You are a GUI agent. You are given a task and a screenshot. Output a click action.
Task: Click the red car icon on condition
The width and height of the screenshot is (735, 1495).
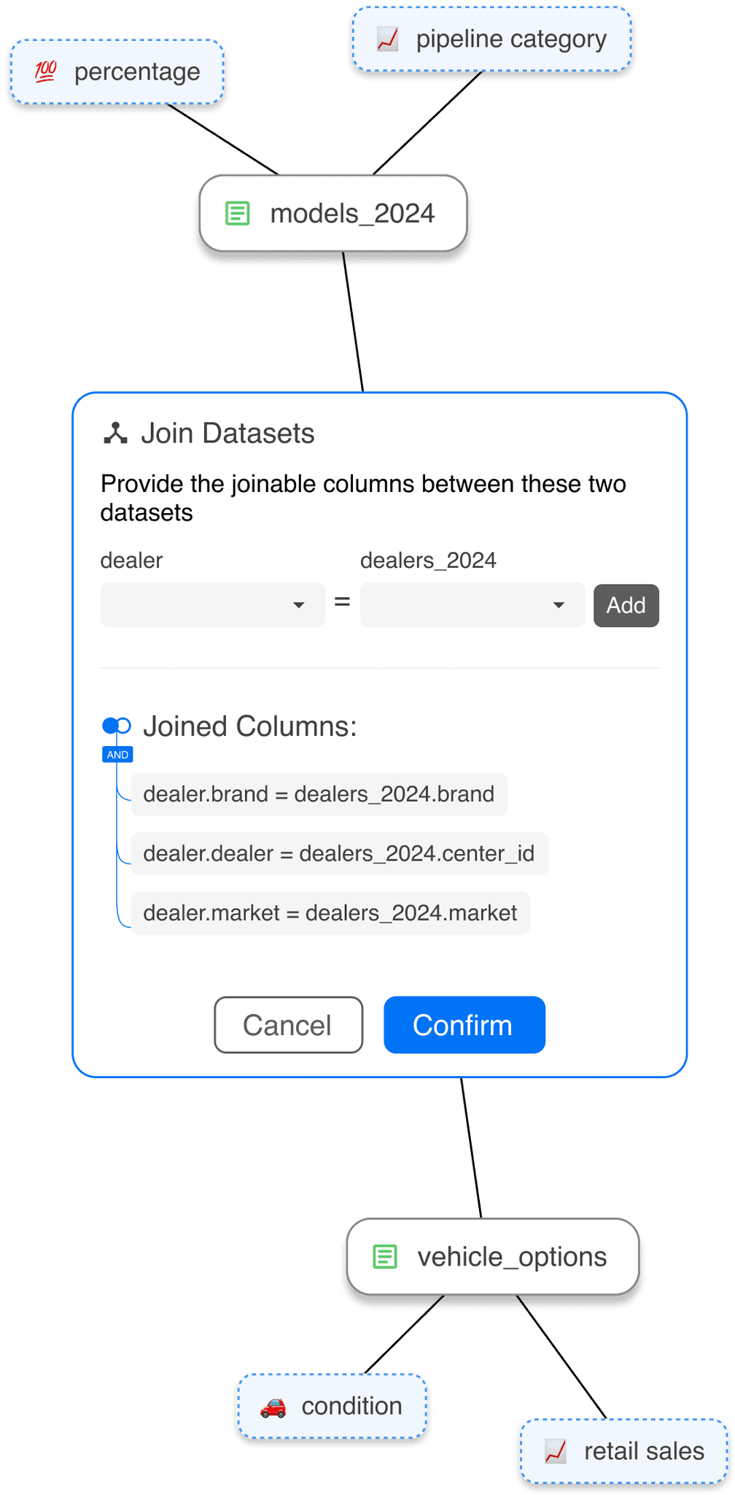click(x=273, y=1407)
